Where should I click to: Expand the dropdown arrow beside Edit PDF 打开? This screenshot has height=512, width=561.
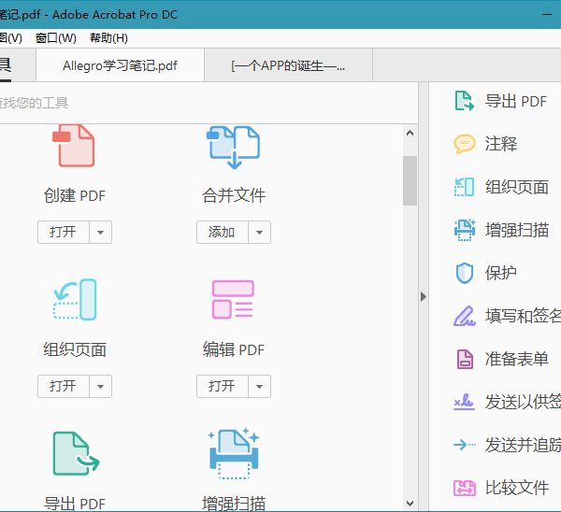coord(260,386)
